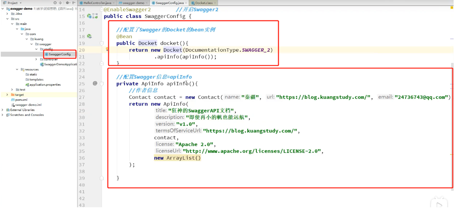Image resolution: width=457 pixels, height=208 pixels.
Task: Click "new ArrayList()" on line 36
Action: [177, 158]
